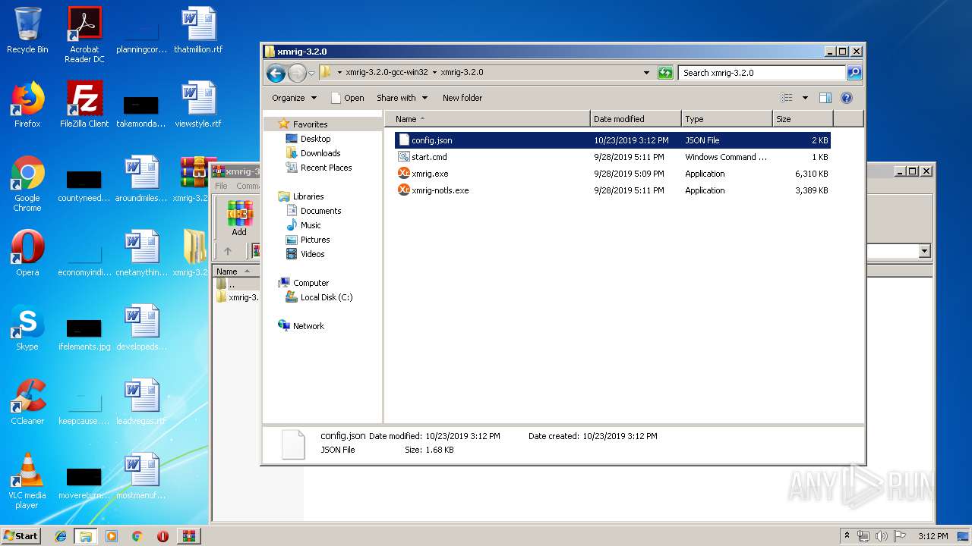
Task: Open the Share with dropdown
Action: click(x=402, y=98)
